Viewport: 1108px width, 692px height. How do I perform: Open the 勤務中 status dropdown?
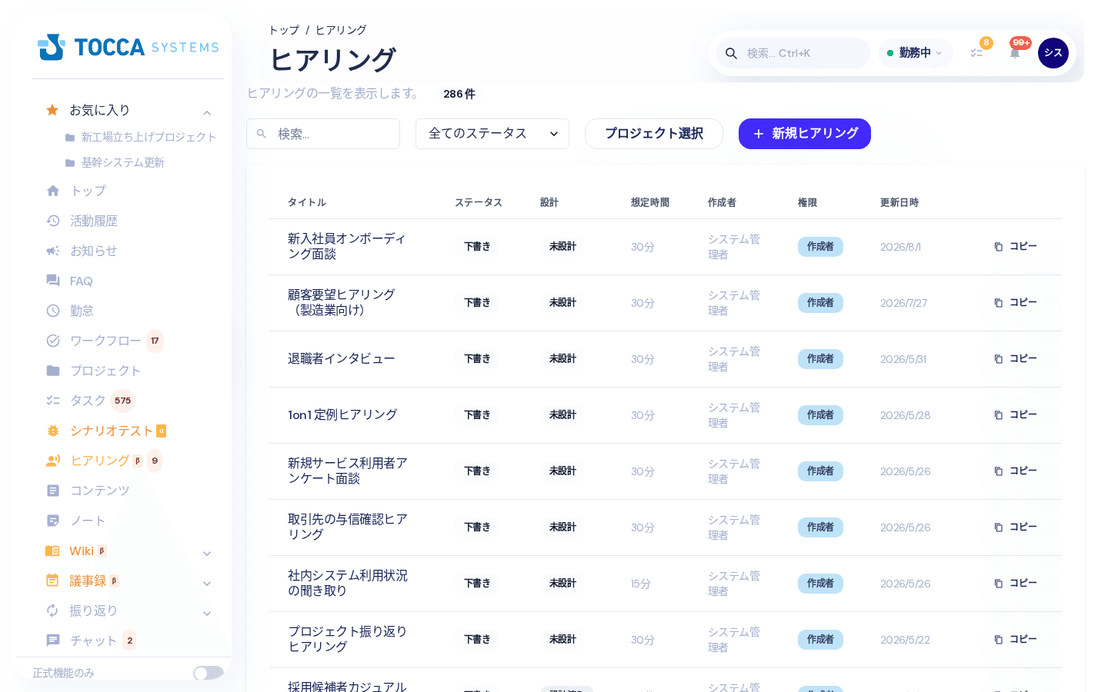click(915, 53)
